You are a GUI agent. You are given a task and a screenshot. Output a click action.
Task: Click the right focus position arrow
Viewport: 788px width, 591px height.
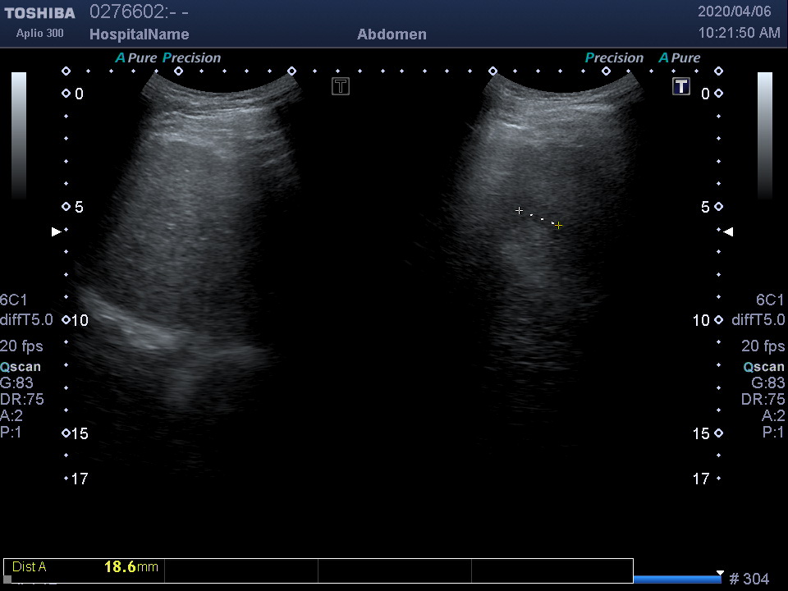click(x=728, y=232)
